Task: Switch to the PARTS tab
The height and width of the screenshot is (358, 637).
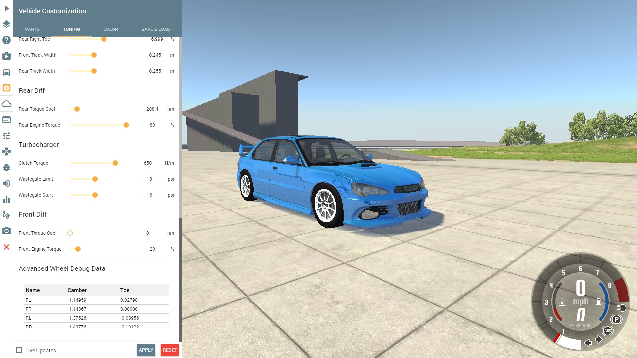Action: [x=32, y=29]
